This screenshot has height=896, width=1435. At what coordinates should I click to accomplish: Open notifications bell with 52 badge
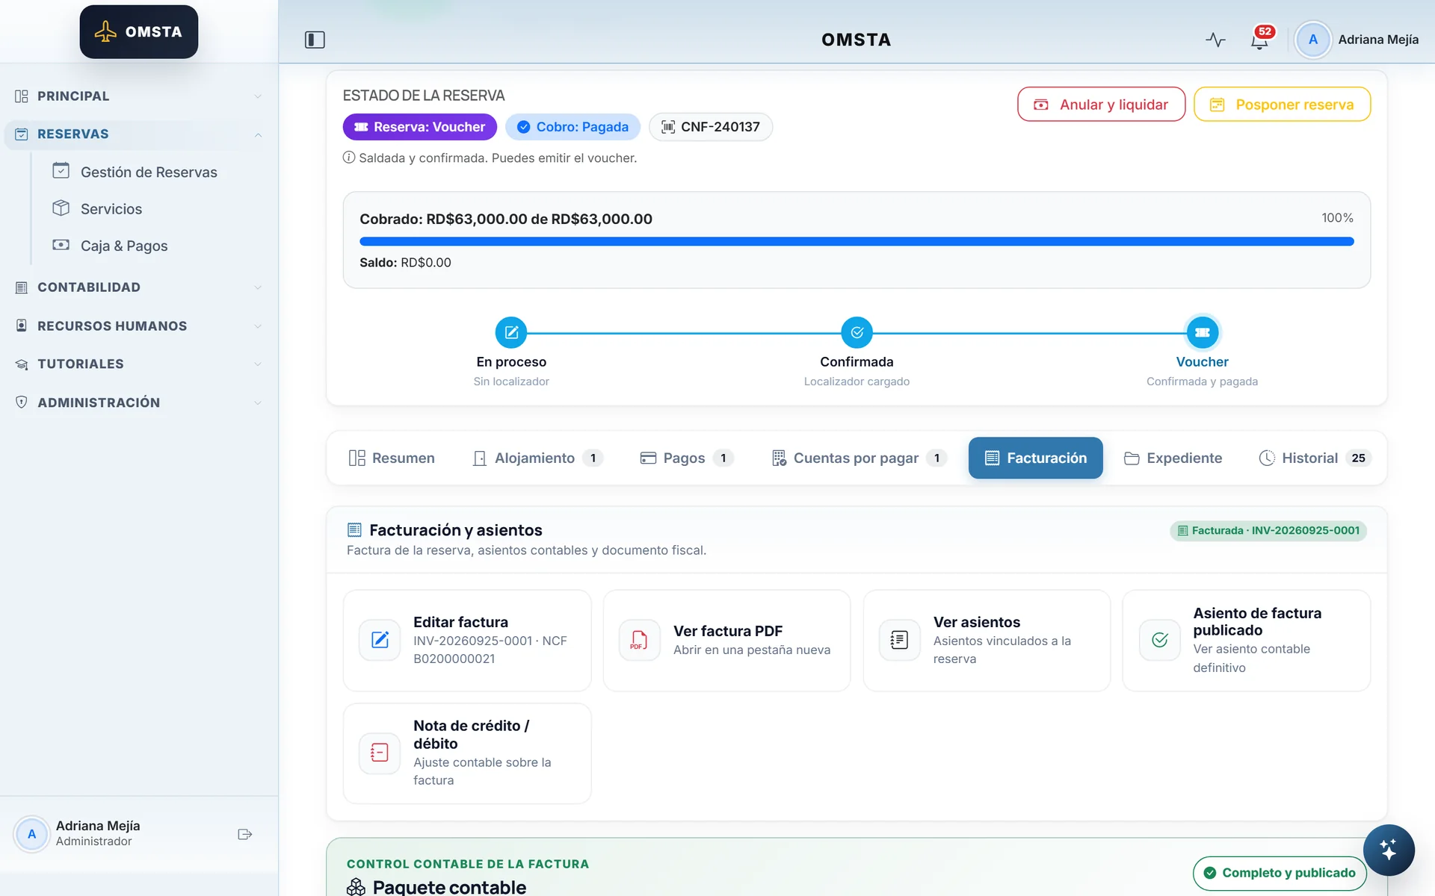pos(1260,40)
